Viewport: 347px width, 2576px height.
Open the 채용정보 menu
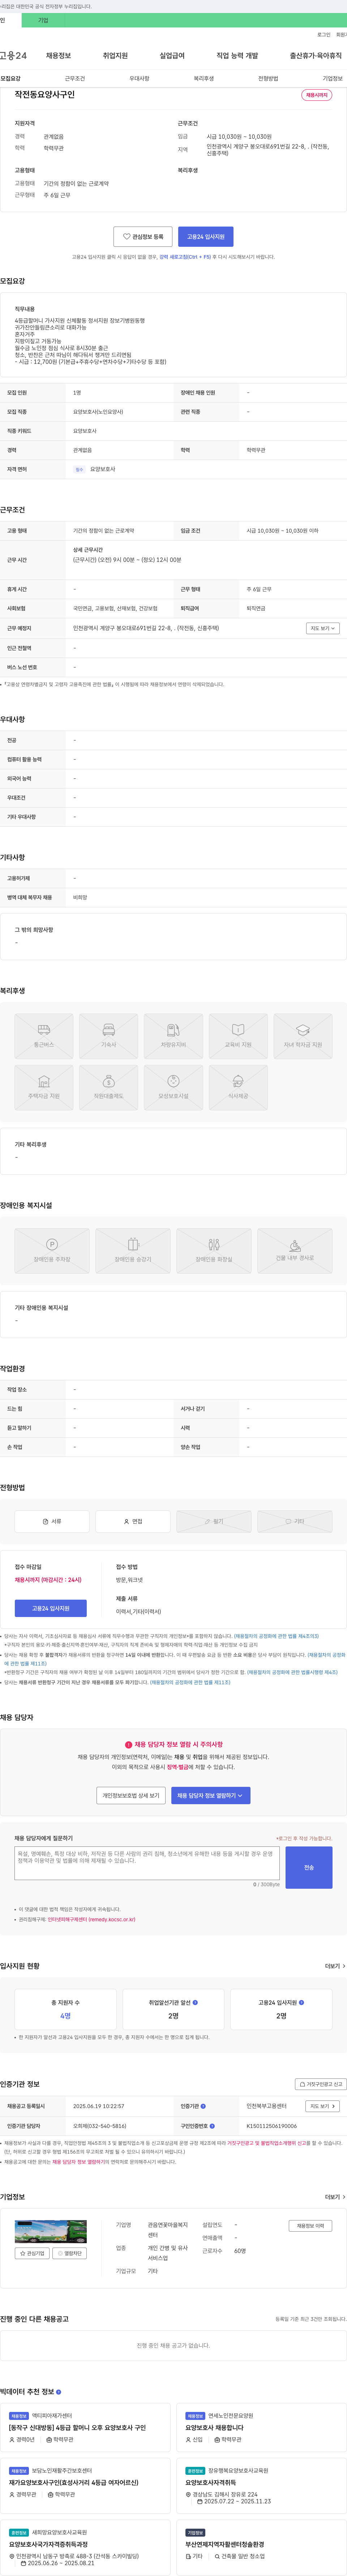click(x=58, y=56)
